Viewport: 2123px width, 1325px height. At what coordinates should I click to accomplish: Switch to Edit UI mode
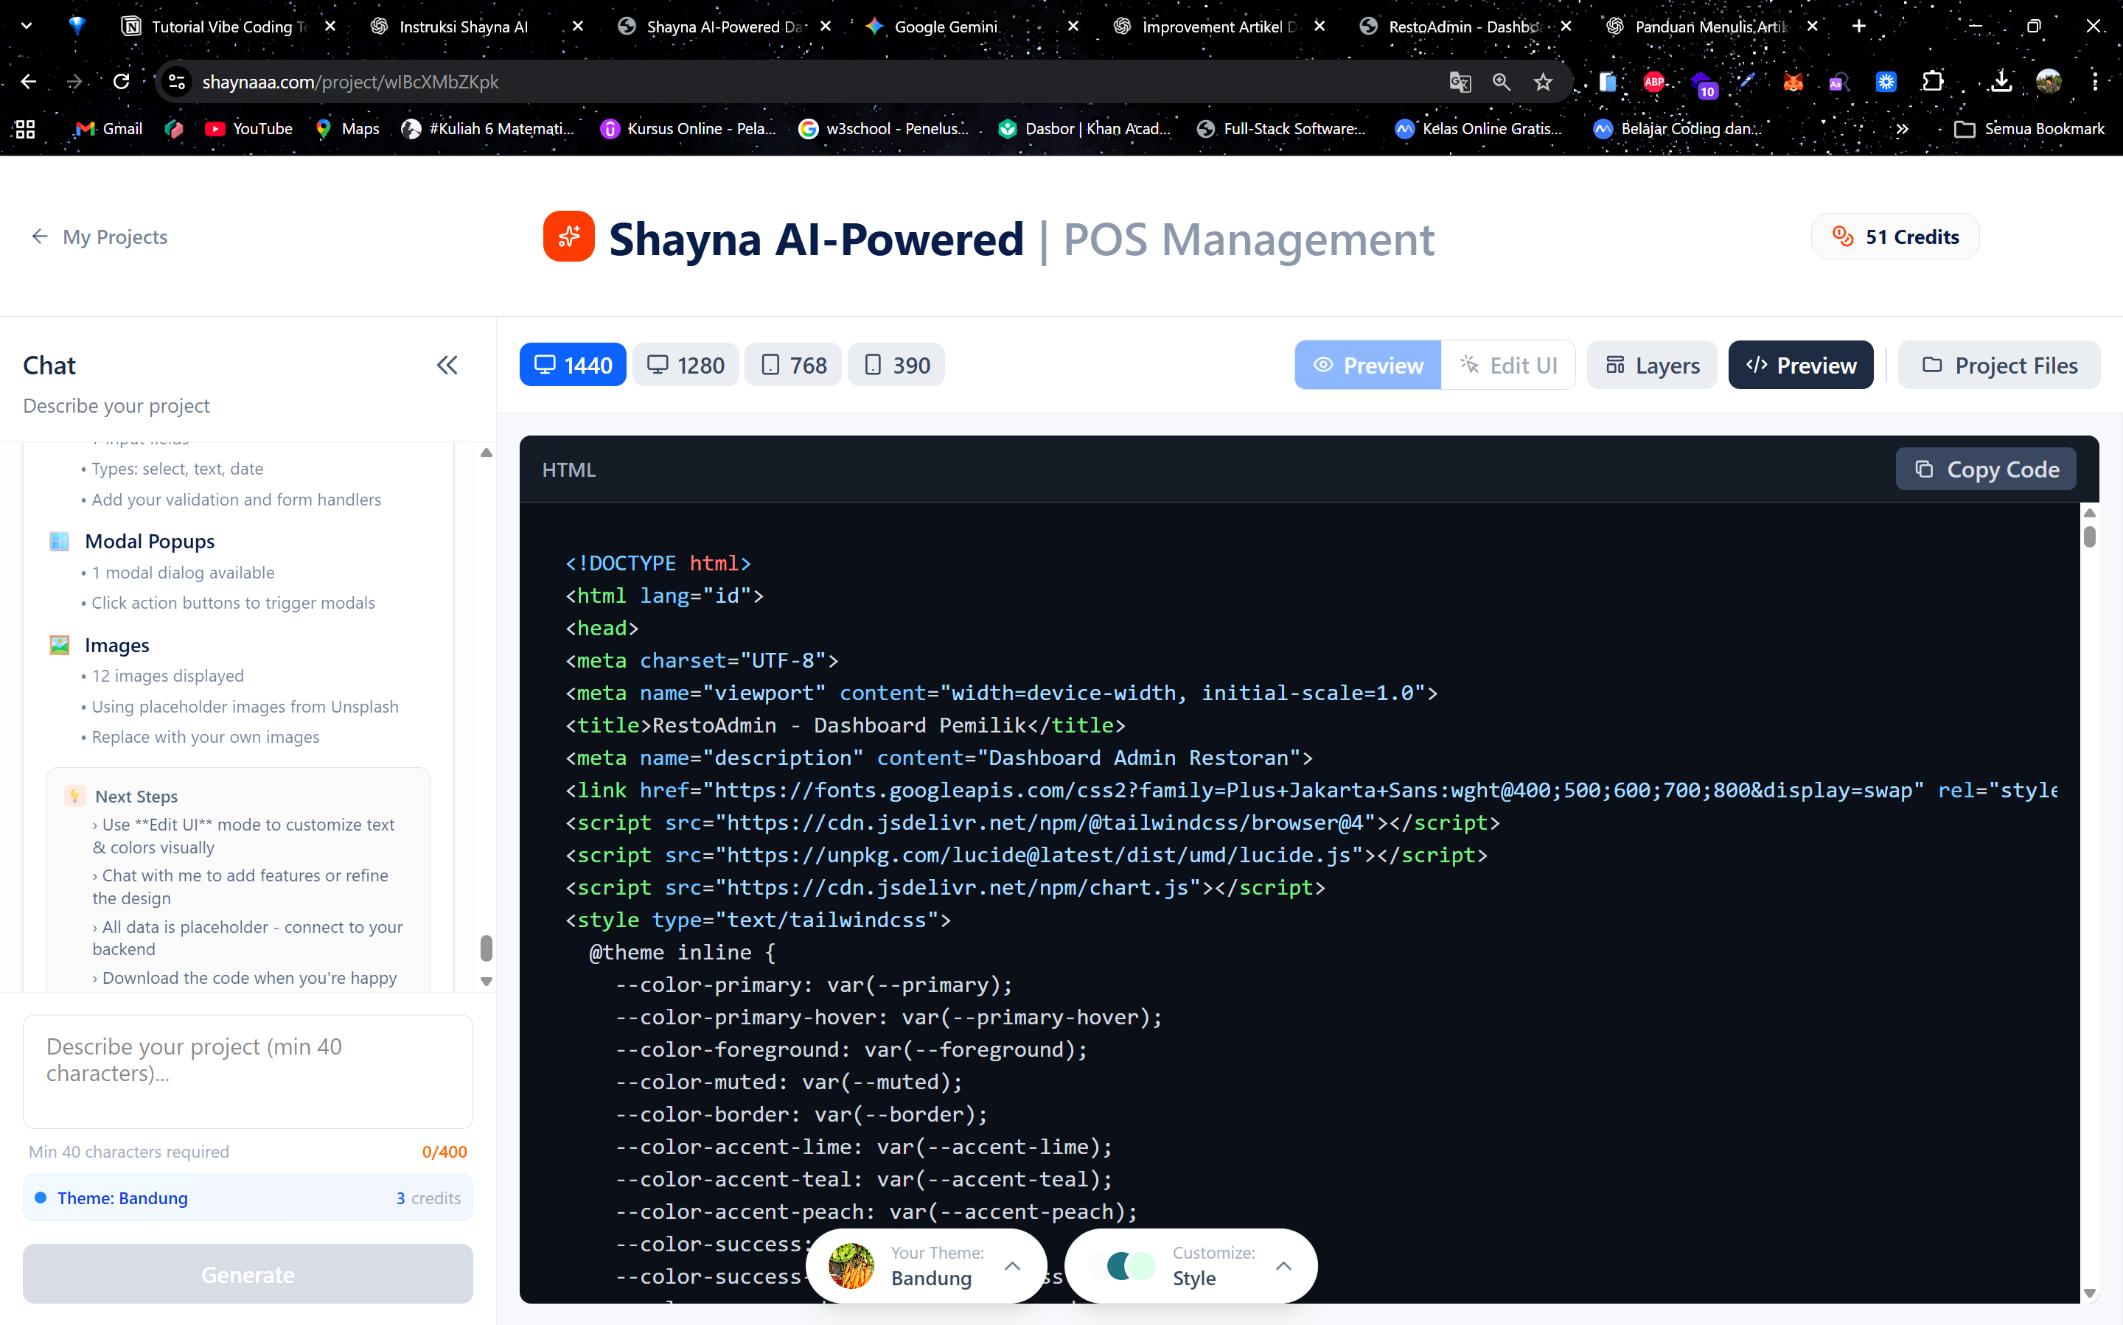pyautogui.click(x=1508, y=365)
